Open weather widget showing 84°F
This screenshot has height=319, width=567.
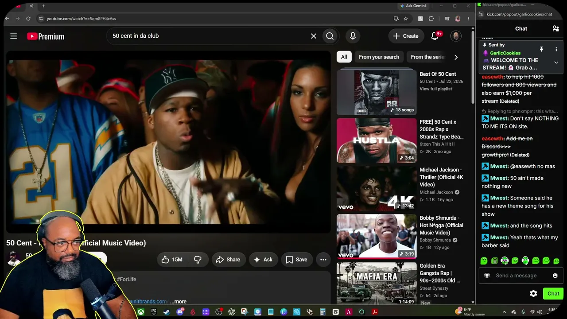[470, 312]
